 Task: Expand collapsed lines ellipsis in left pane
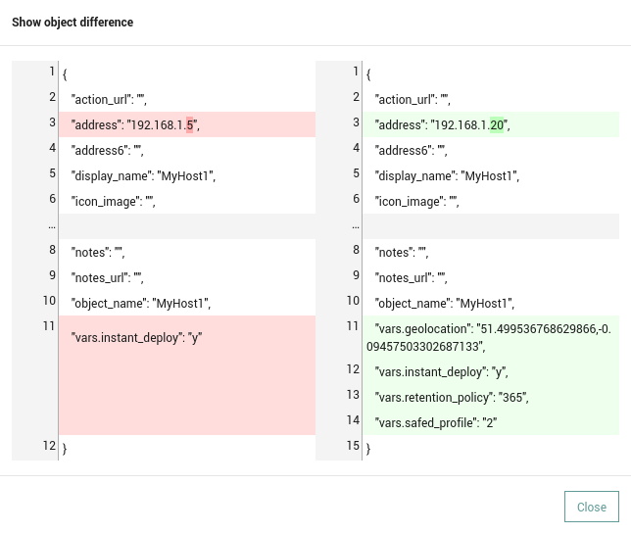pyautogui.click(x=52, y=226)
